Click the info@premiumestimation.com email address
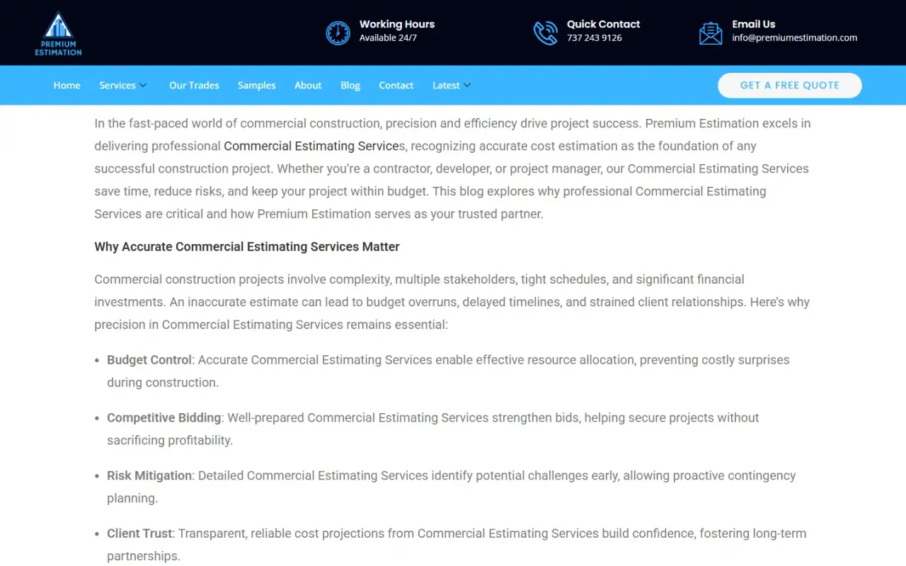 tap(795, 38)
